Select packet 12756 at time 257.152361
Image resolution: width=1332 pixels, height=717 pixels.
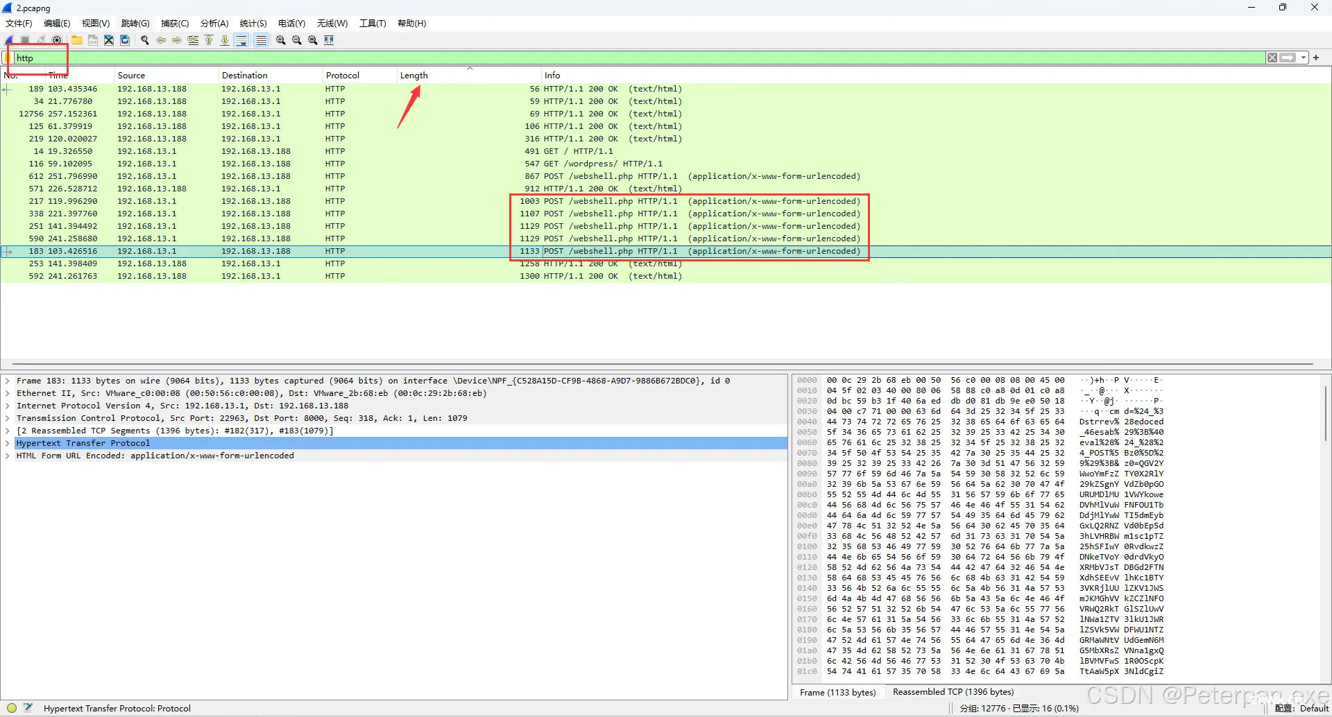[x=666, y=114]
